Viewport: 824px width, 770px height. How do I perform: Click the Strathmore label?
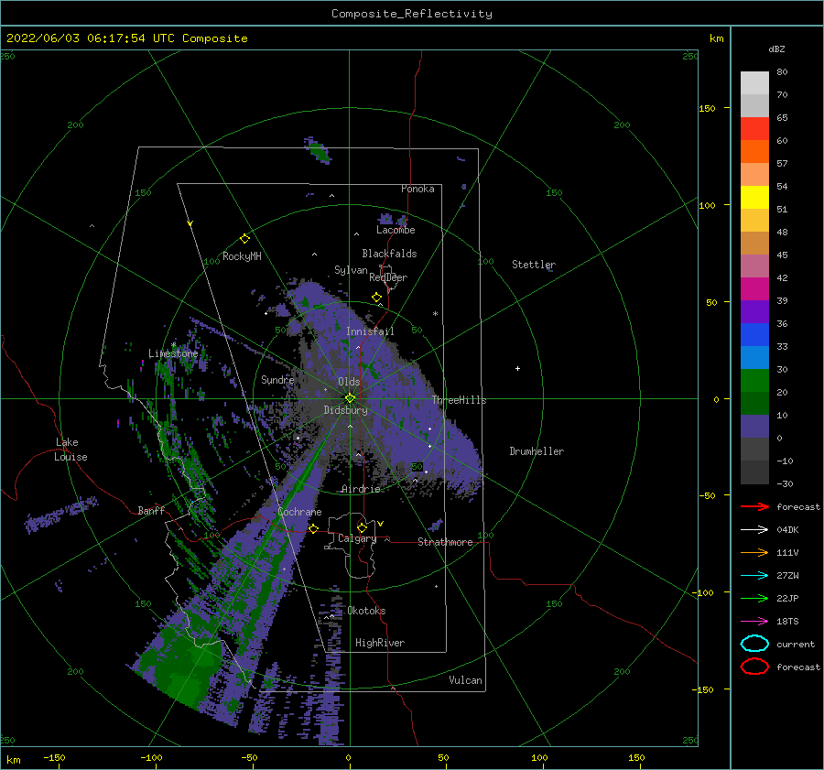pyautogui.click(x=445, y=542)
